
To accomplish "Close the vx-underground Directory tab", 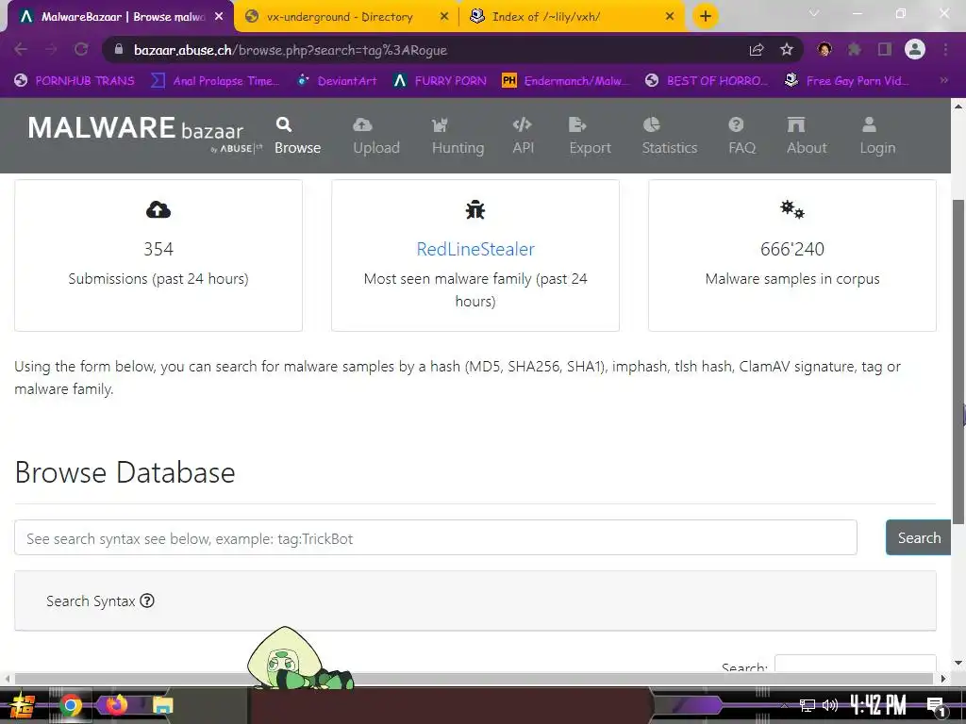I will (x=444, y=17).
